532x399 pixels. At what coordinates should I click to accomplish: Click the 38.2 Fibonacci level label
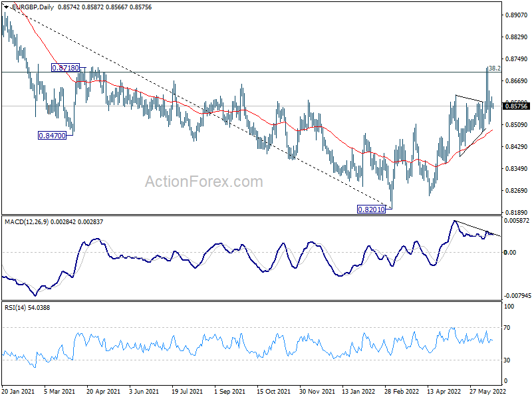point(495,68)
